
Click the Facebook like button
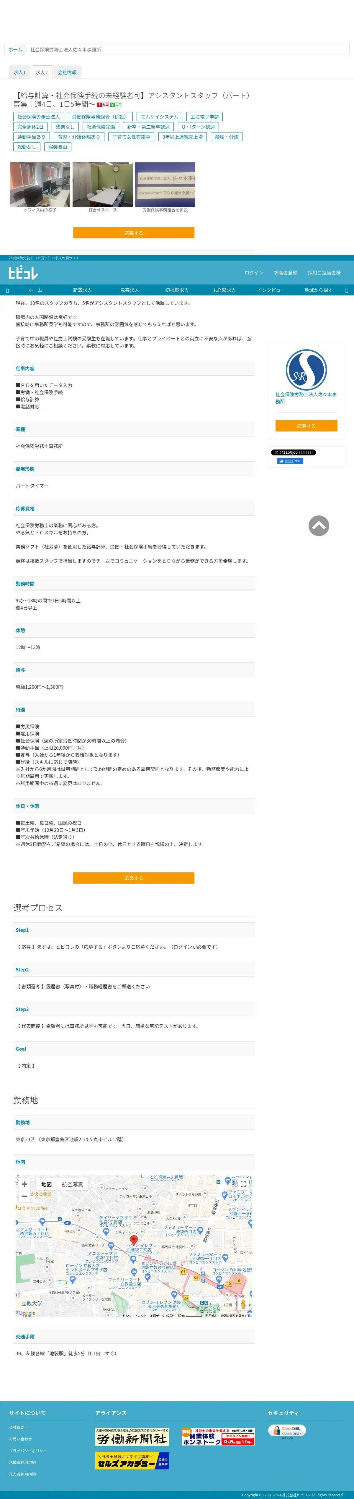[290, 461]
